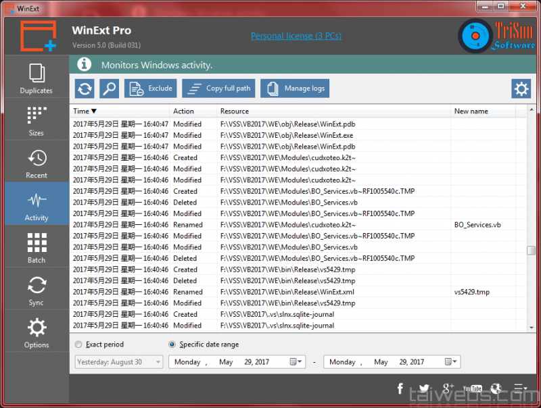Open the Batch sidebar tab
This screenshot has width=541, height=408.
[37, 247]
